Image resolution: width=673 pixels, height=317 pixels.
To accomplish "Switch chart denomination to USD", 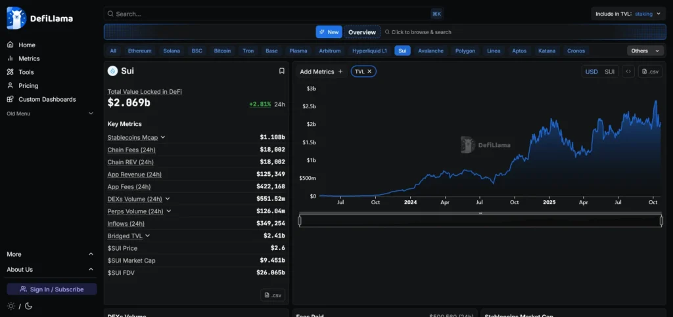I will click(592, 72).
